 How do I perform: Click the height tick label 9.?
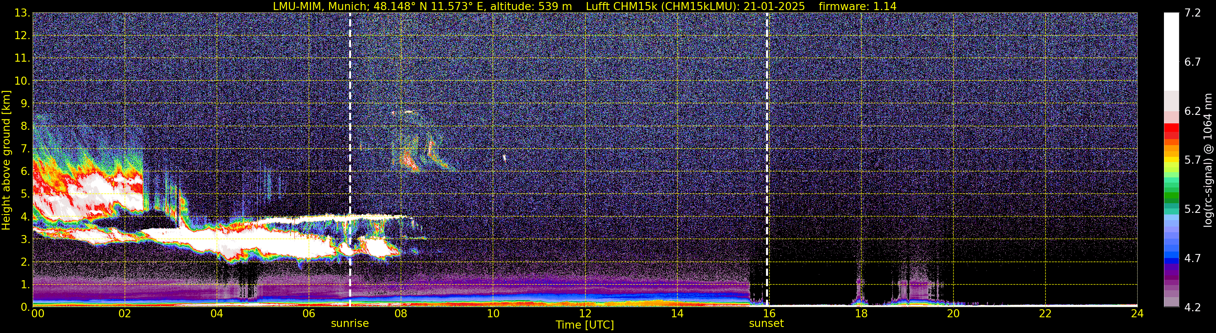click(x=25, y=104)
